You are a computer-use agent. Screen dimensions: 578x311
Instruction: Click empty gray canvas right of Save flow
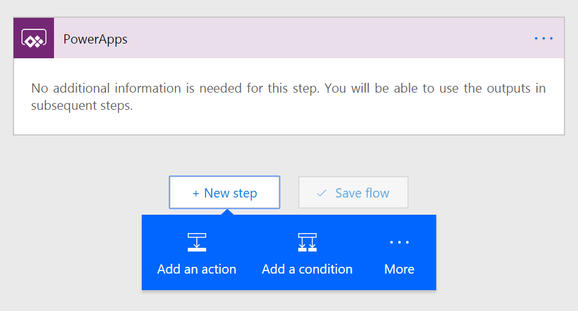pos(491,193)
